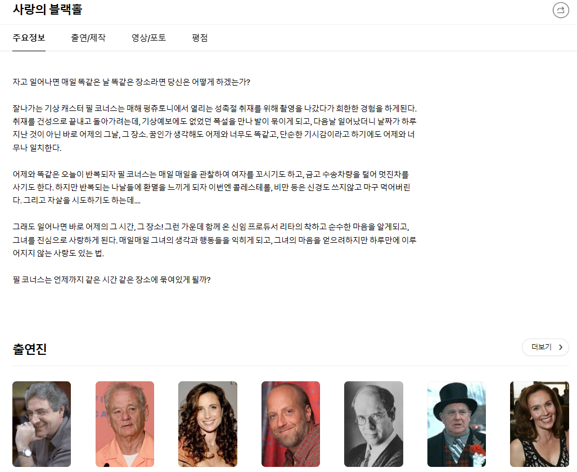This screenshot has height=472, width=577.
Task: Open the 주요정보 tab
Action: point(29,38)
